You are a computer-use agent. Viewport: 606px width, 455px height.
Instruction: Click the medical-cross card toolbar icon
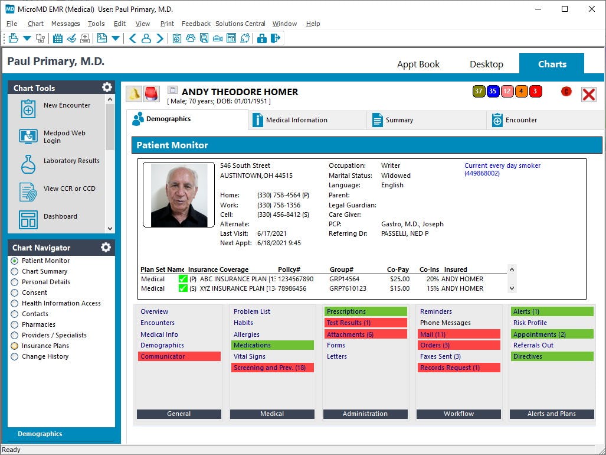click(x=85, y=38)
